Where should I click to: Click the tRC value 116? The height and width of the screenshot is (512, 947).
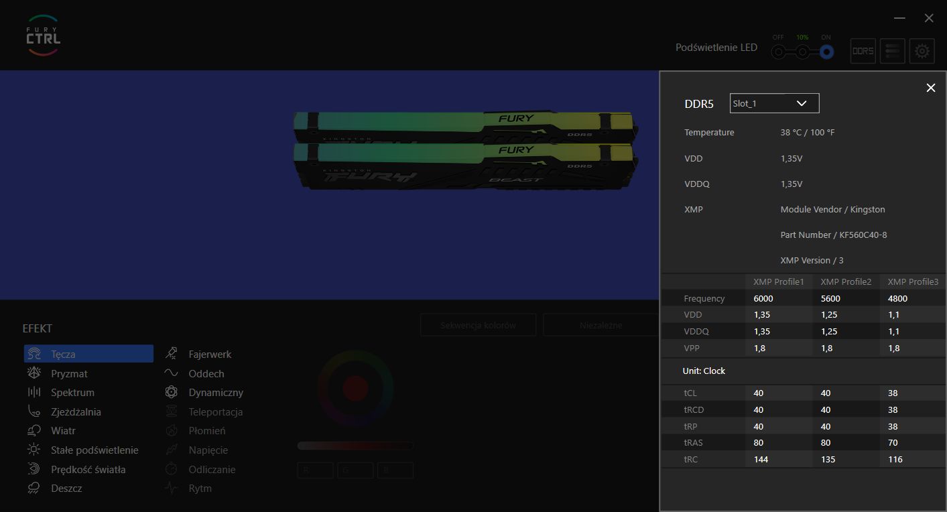click(895, 459)
